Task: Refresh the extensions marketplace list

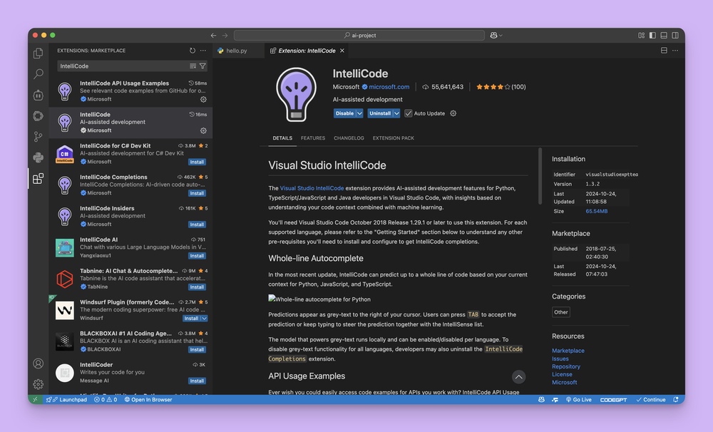Action: (x=193, y=51)
